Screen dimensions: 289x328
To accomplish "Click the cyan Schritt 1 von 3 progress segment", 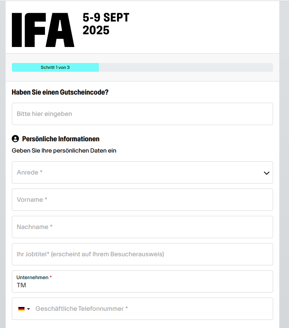I will (55, 68).
